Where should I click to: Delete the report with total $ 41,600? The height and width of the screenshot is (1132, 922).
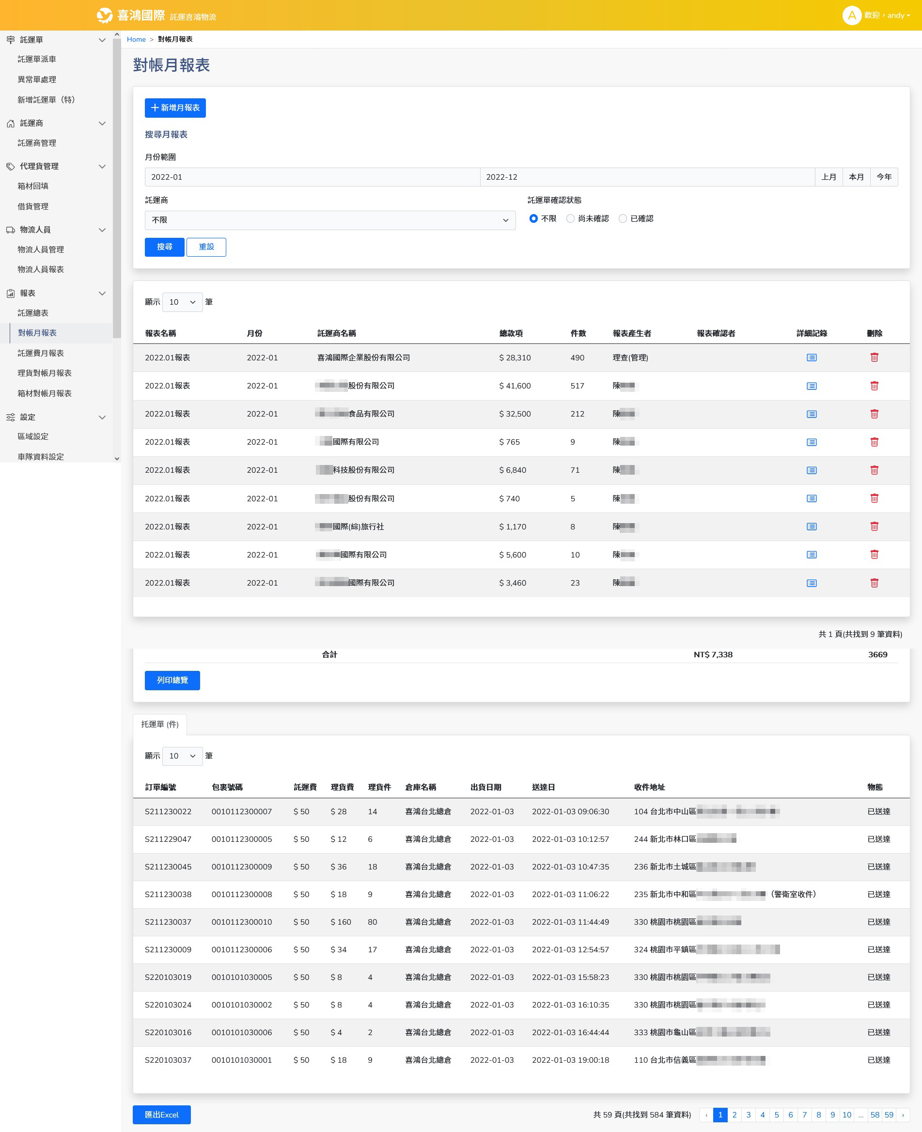(874, 386)
